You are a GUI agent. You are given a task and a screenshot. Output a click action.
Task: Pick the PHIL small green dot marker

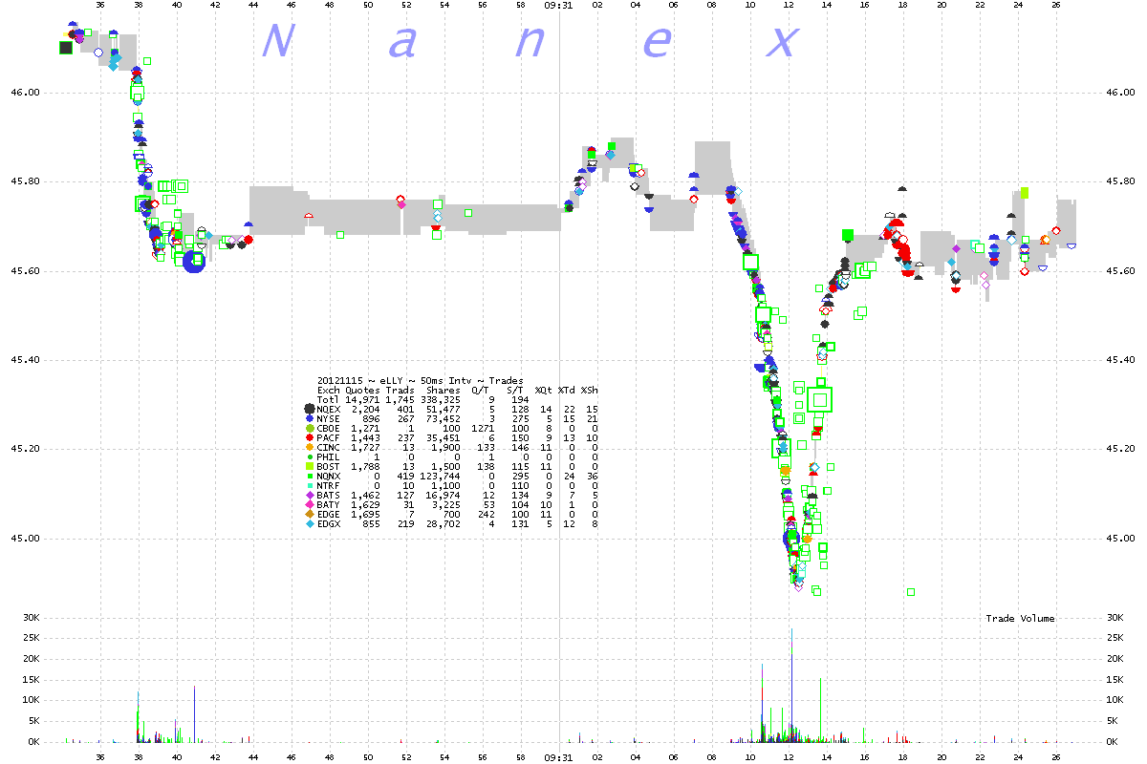309,456
